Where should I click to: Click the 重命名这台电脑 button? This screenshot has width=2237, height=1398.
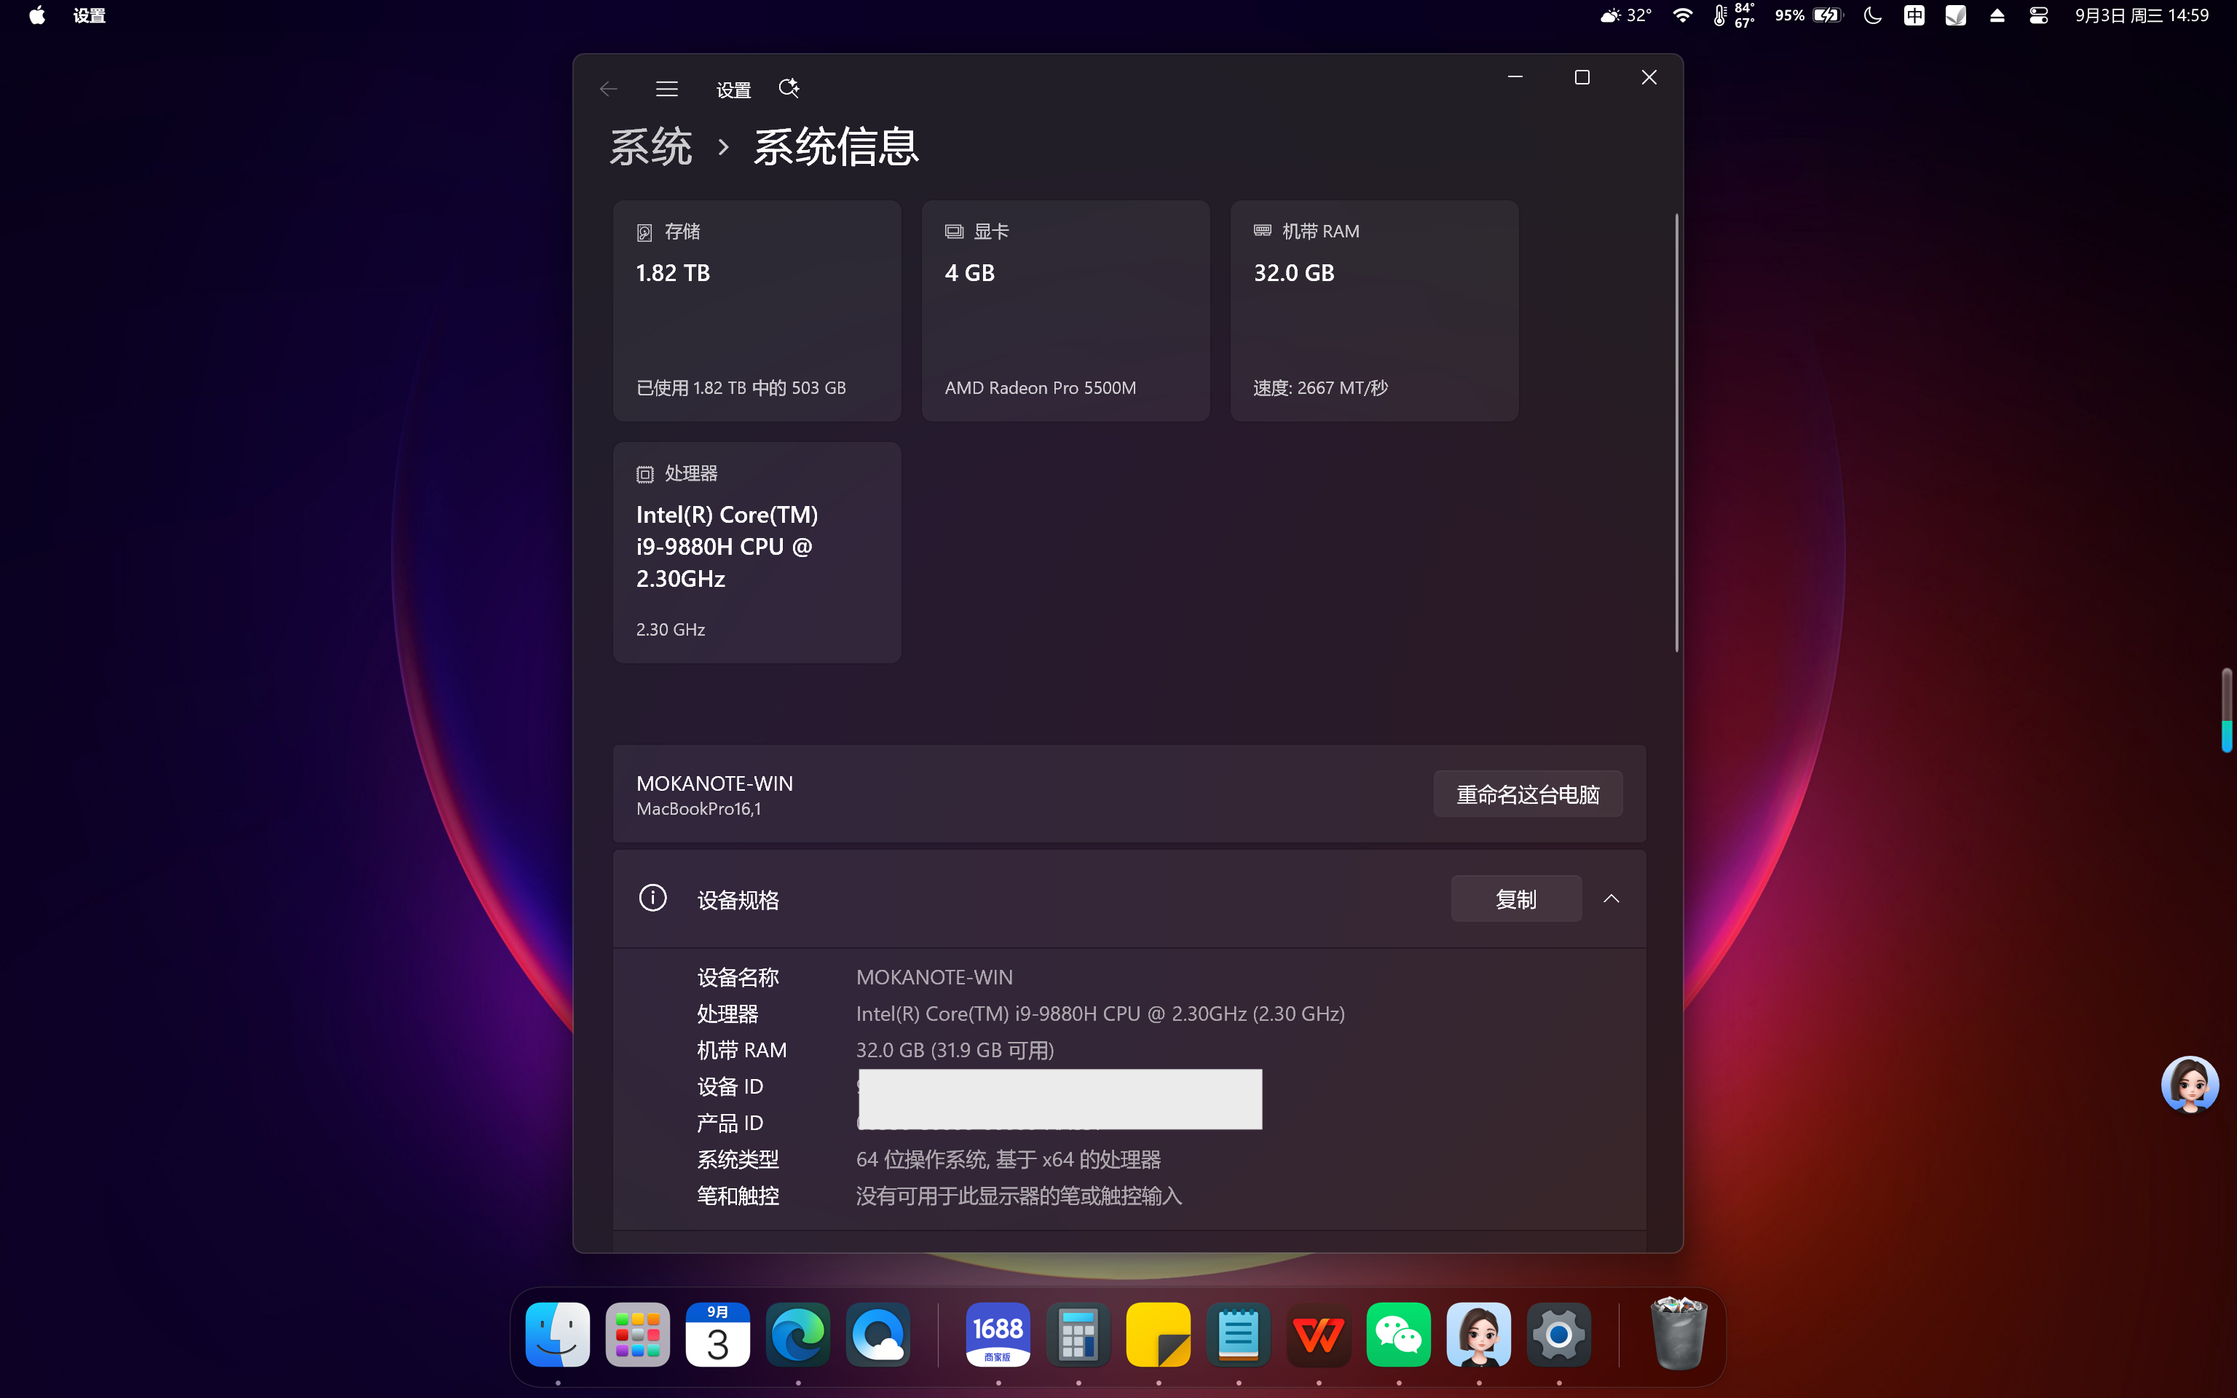point(1527,794)
